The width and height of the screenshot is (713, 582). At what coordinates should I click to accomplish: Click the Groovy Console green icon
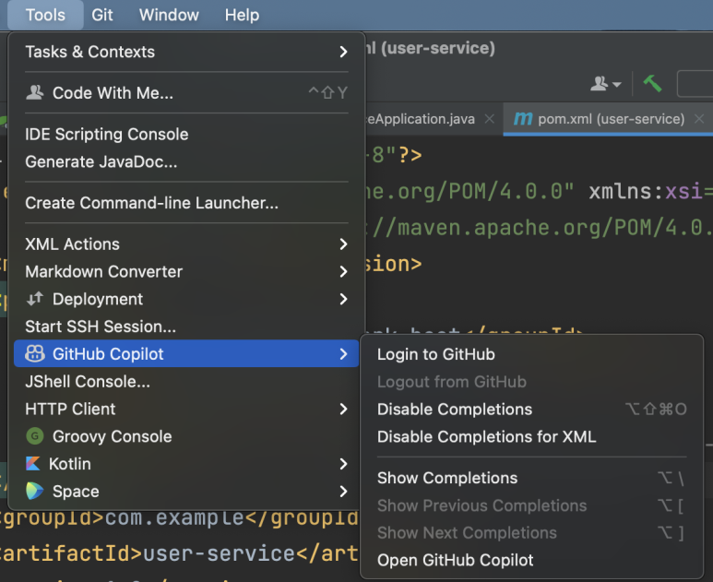click(x=34, y=436)
